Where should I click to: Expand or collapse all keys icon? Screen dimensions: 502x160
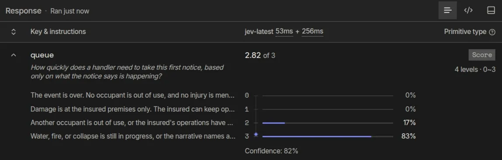(14, 32)
